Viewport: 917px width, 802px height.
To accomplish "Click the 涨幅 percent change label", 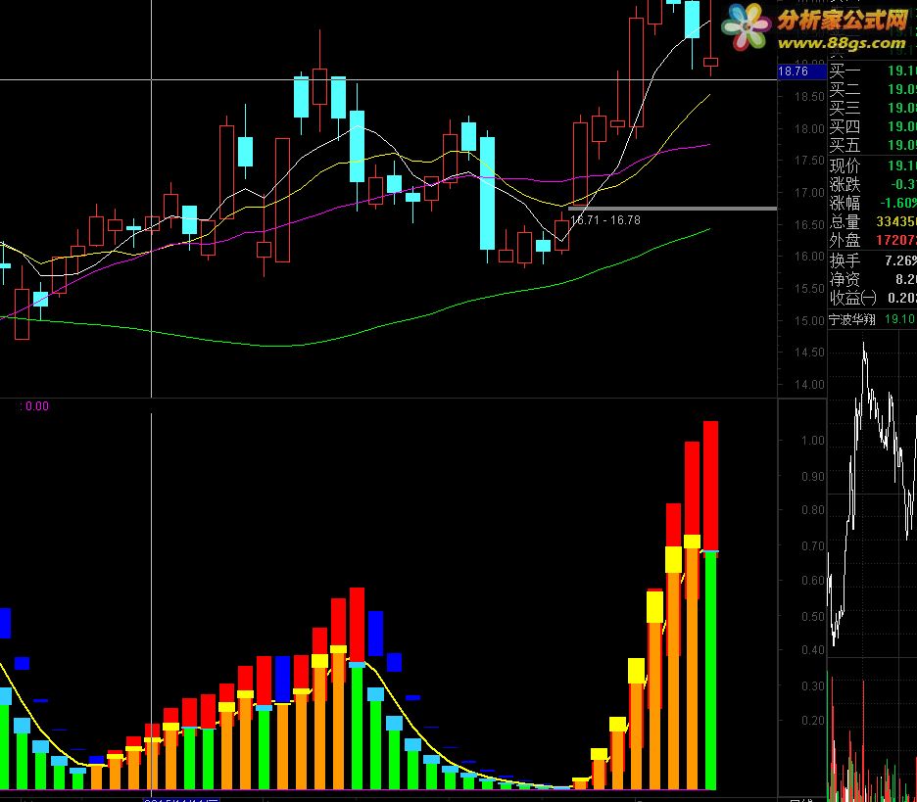I will point(845,203).
